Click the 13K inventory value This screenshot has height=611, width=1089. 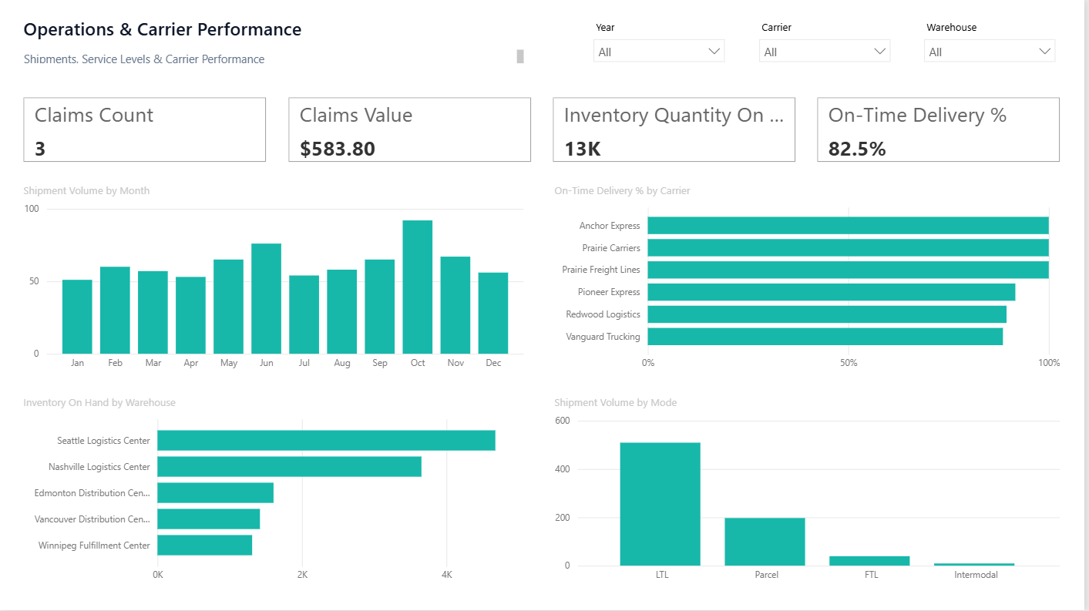[x=582, y=149]
